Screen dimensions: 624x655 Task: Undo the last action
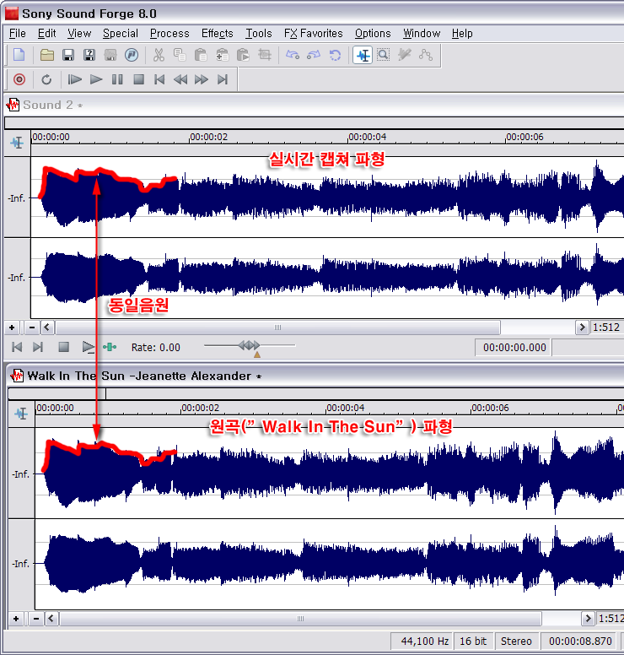292,55
